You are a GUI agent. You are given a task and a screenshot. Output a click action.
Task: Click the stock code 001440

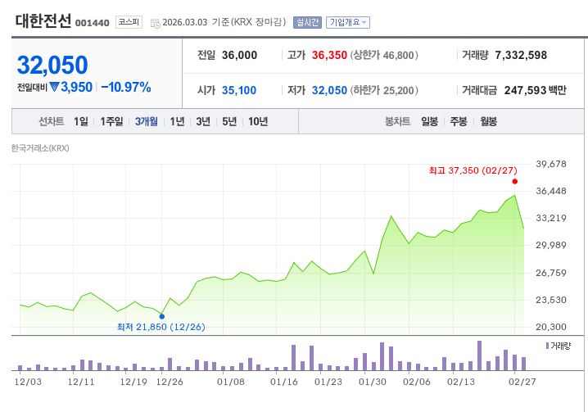coord(93,23)
